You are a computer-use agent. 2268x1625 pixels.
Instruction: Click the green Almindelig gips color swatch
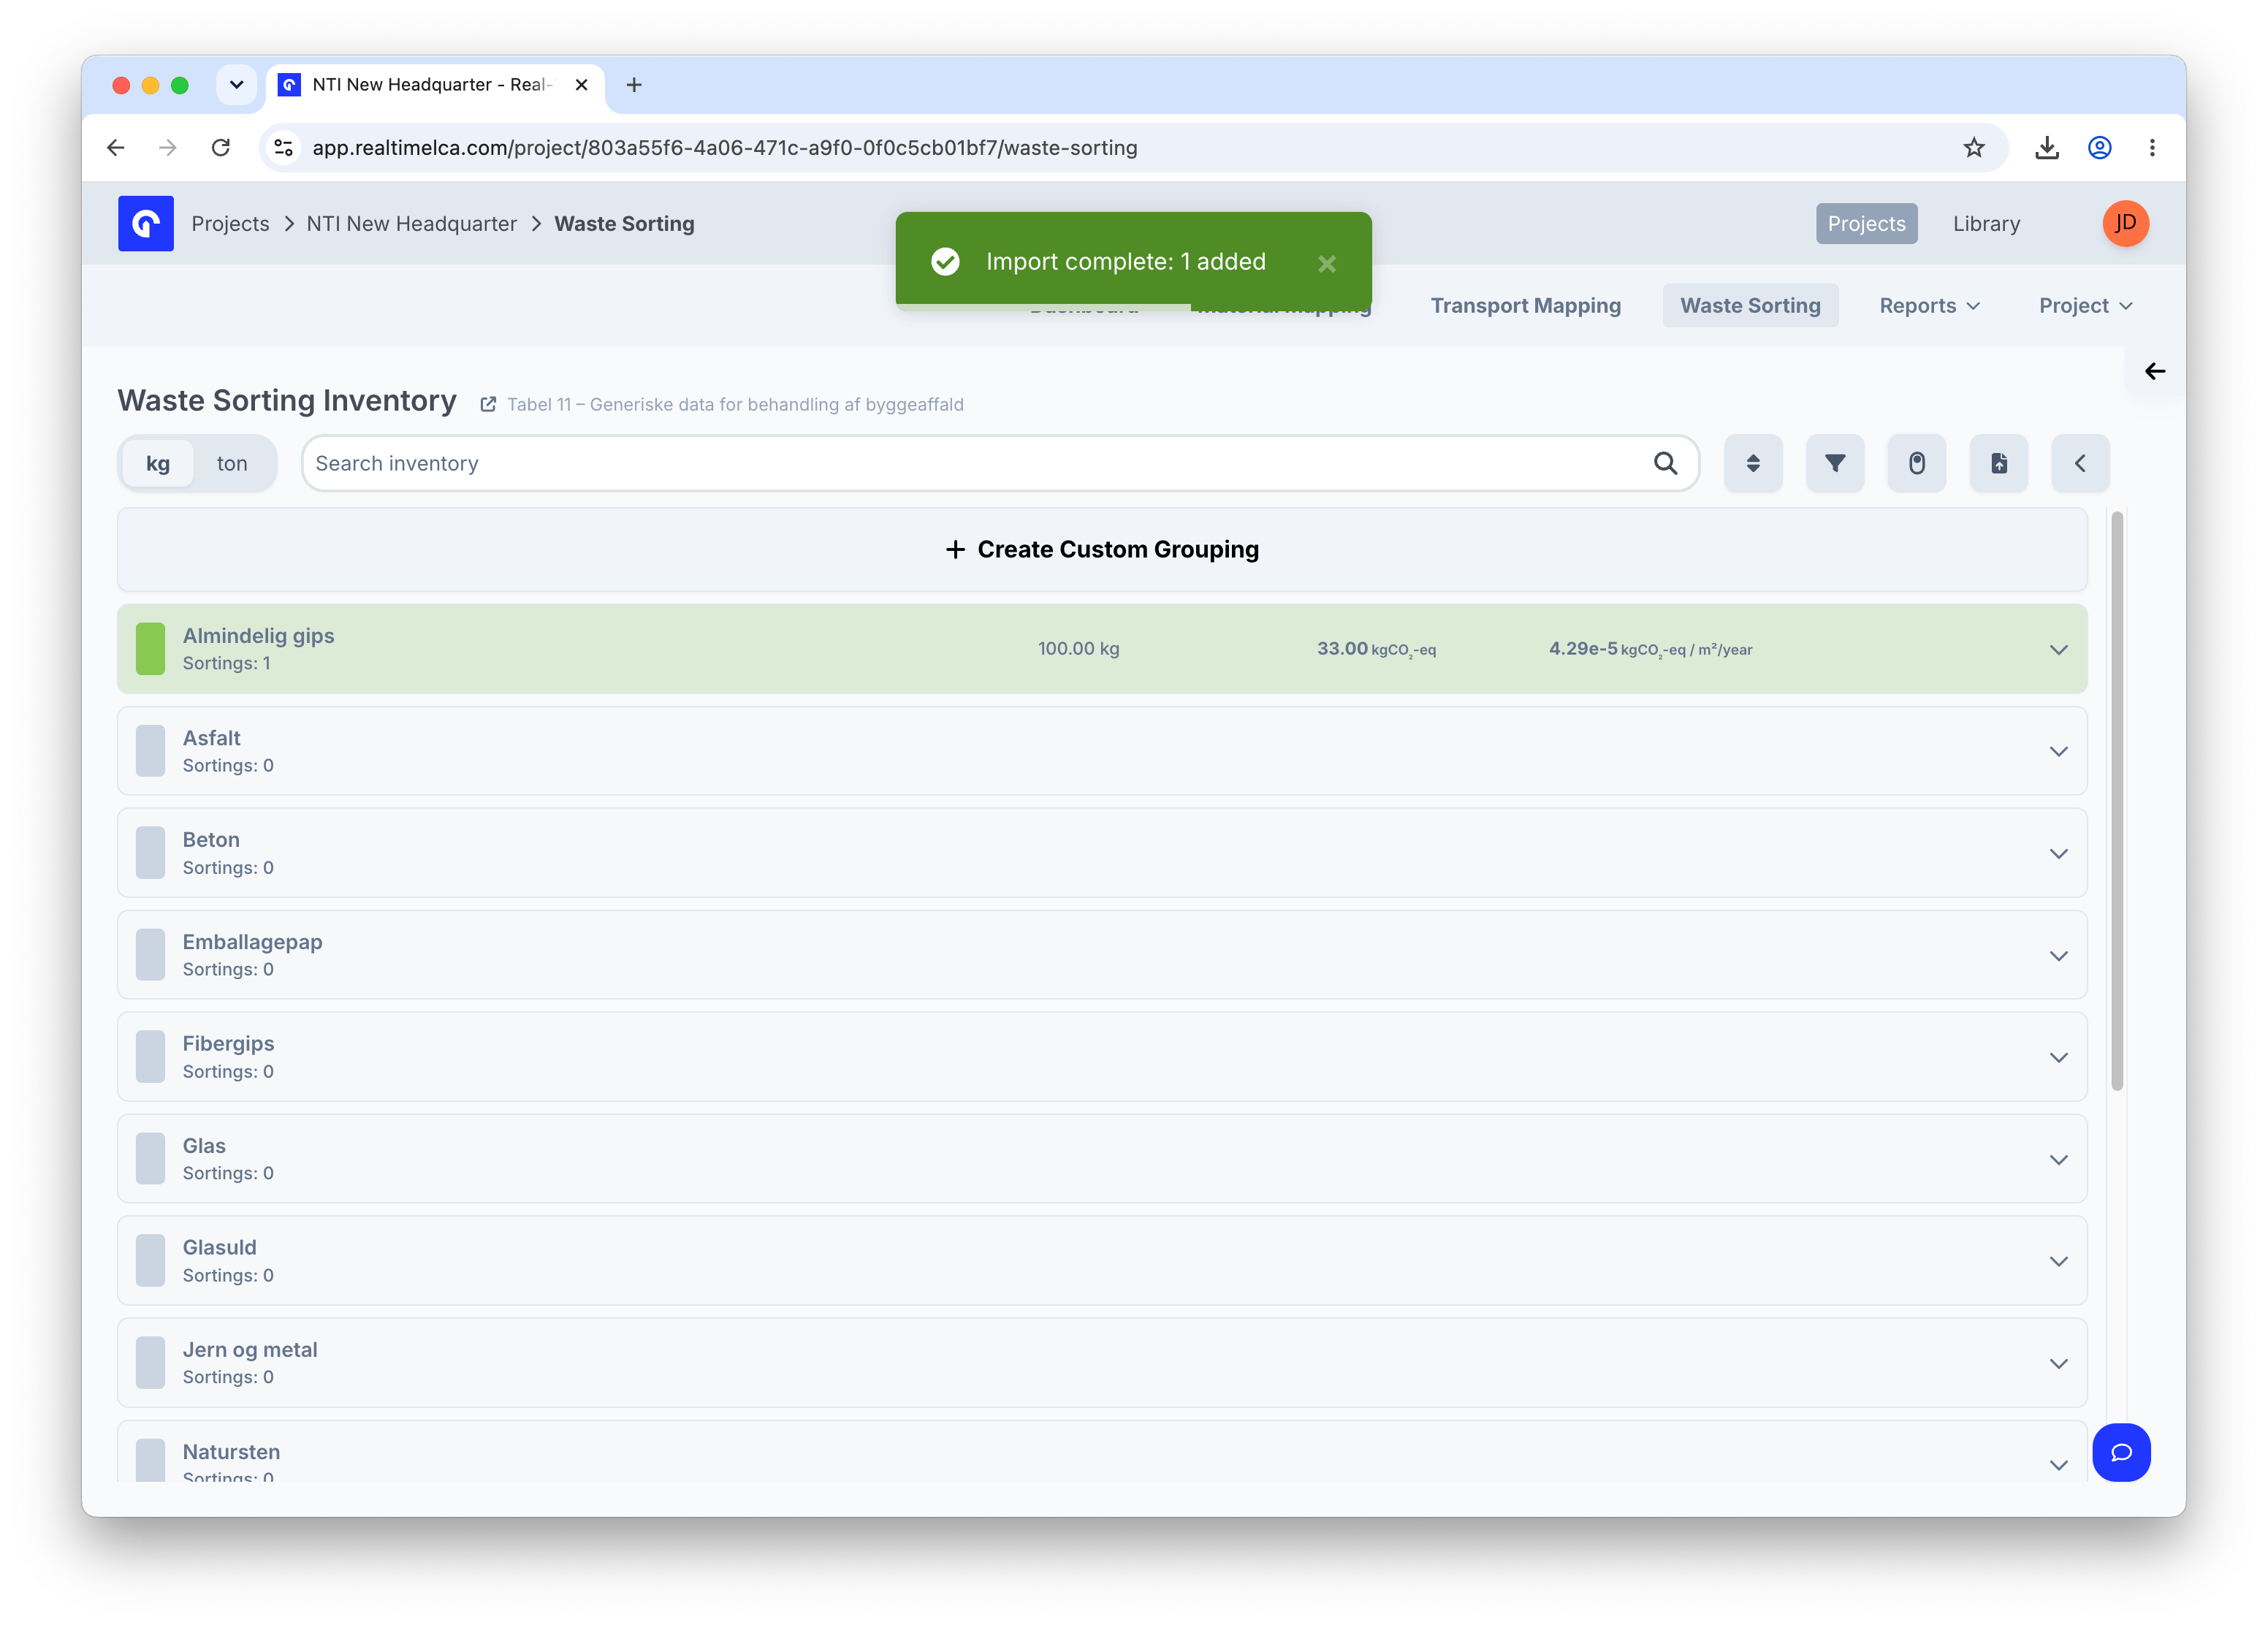click(x=150, y=649)
